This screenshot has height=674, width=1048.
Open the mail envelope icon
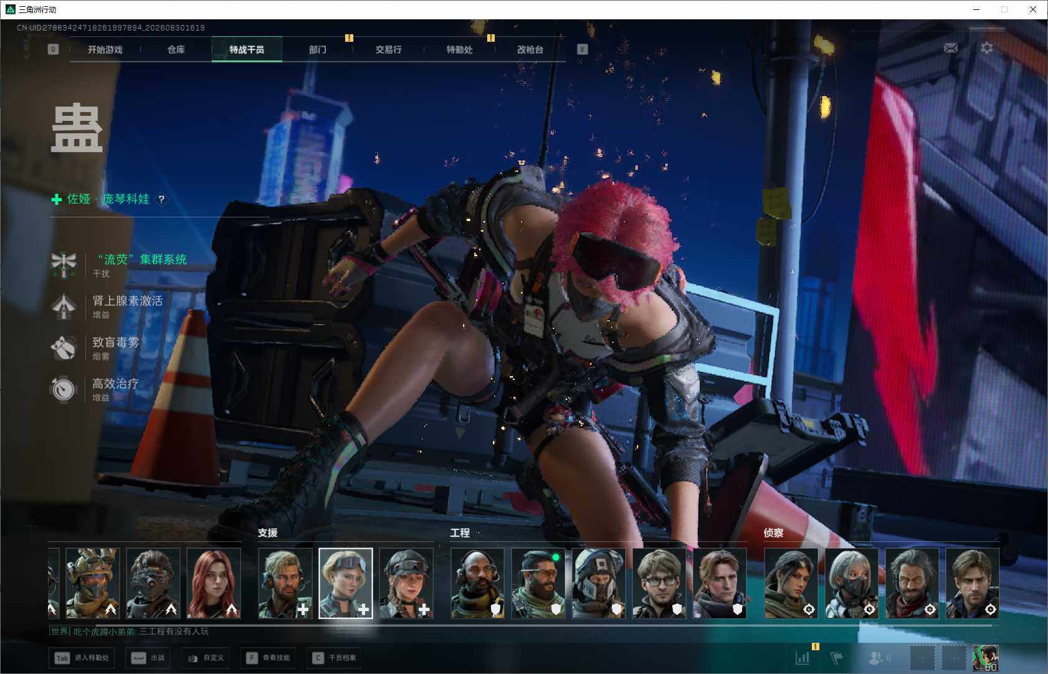coord(951,48)
